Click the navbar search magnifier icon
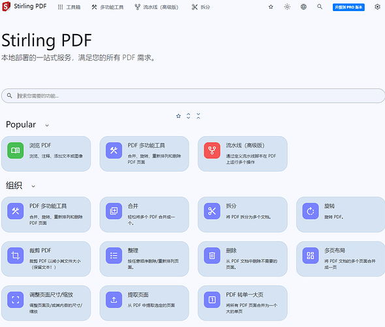Image resolution: width=385 pixels, height=327 pixels. (320, 7)
